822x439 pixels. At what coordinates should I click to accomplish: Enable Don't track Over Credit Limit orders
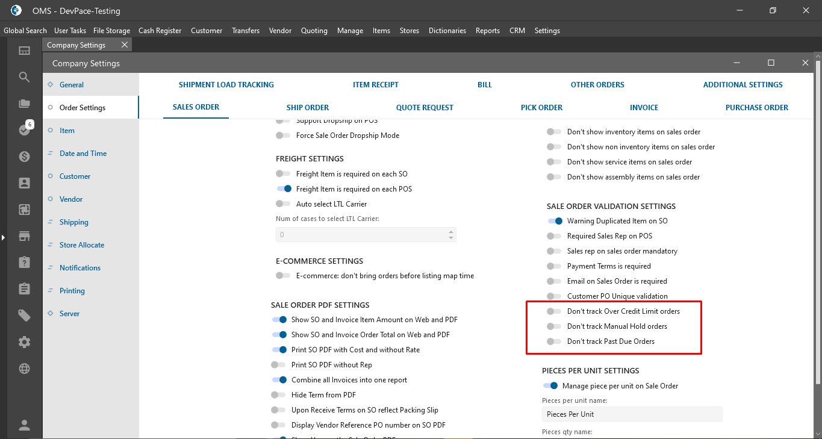tap(554, 311)
